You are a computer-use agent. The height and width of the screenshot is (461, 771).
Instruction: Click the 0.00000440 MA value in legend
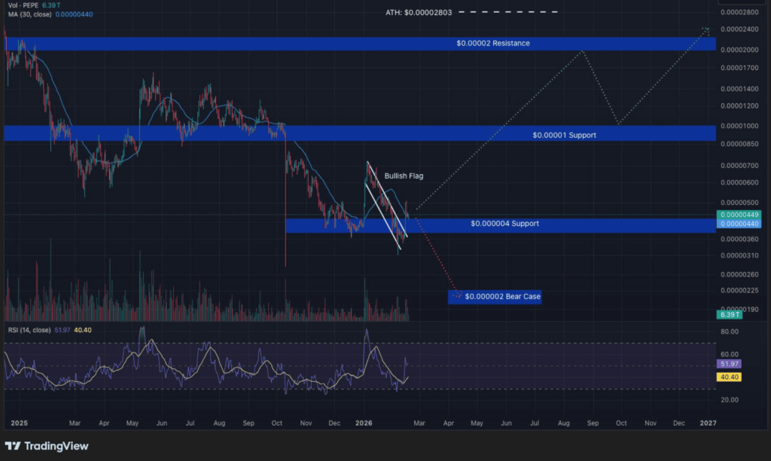click(74, 14)
